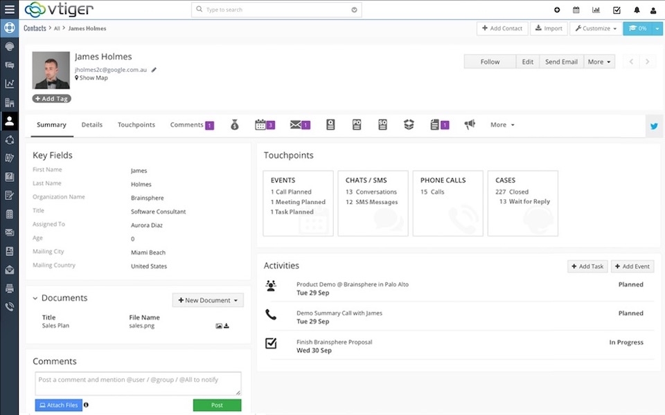Open the New Document dropdown

click(x=208, y=300)
